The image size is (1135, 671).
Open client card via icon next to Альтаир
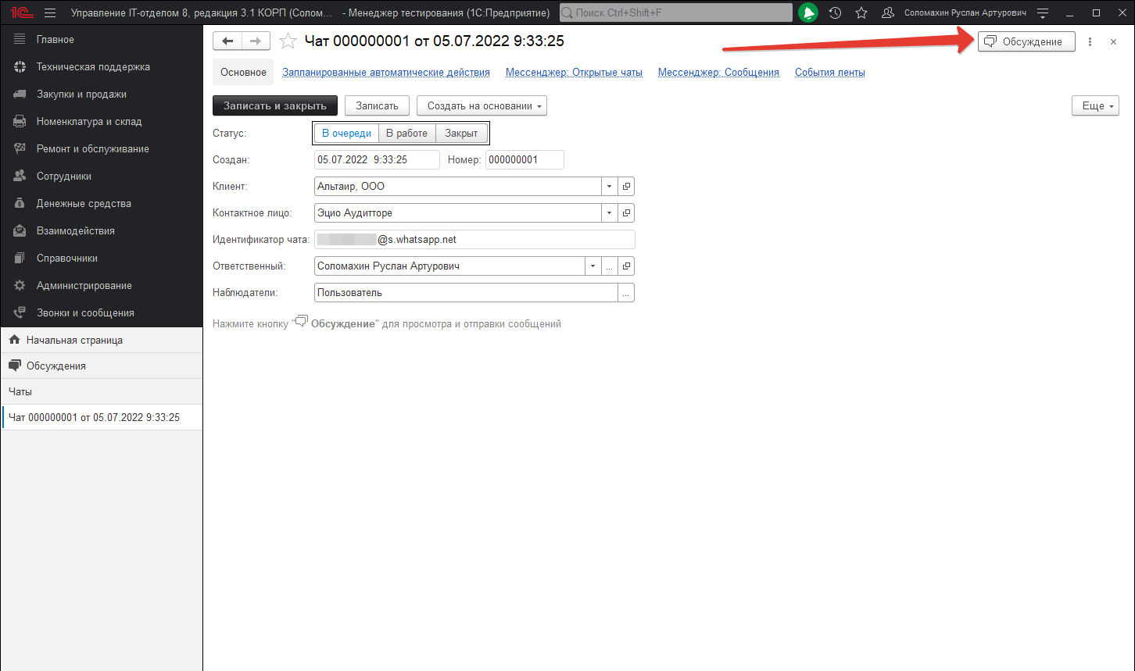[x=626, y=186]
